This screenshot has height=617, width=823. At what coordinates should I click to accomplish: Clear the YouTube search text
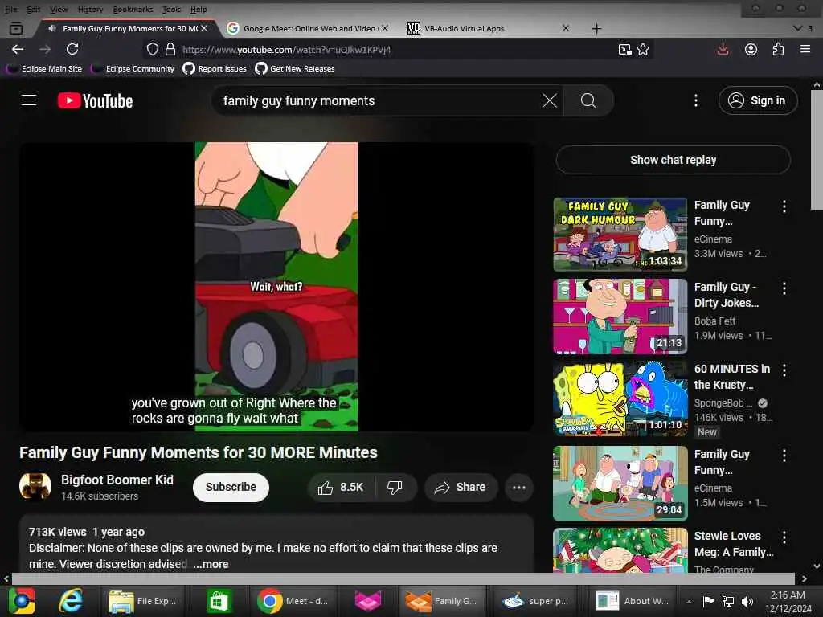point(550,100)
